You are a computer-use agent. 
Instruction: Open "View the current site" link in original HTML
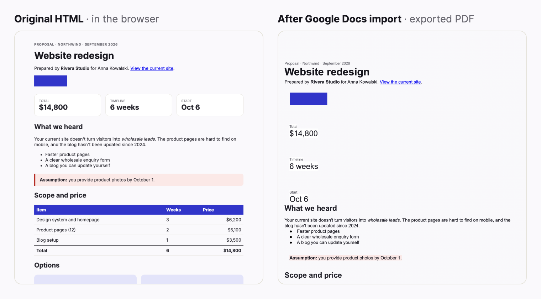coord(152,68)
